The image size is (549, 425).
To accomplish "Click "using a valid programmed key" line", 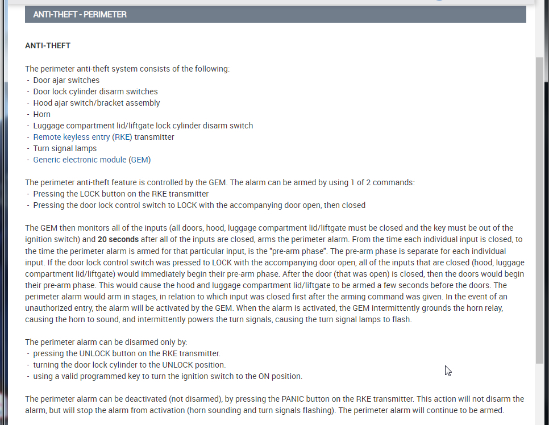I will tap(167, 376).
